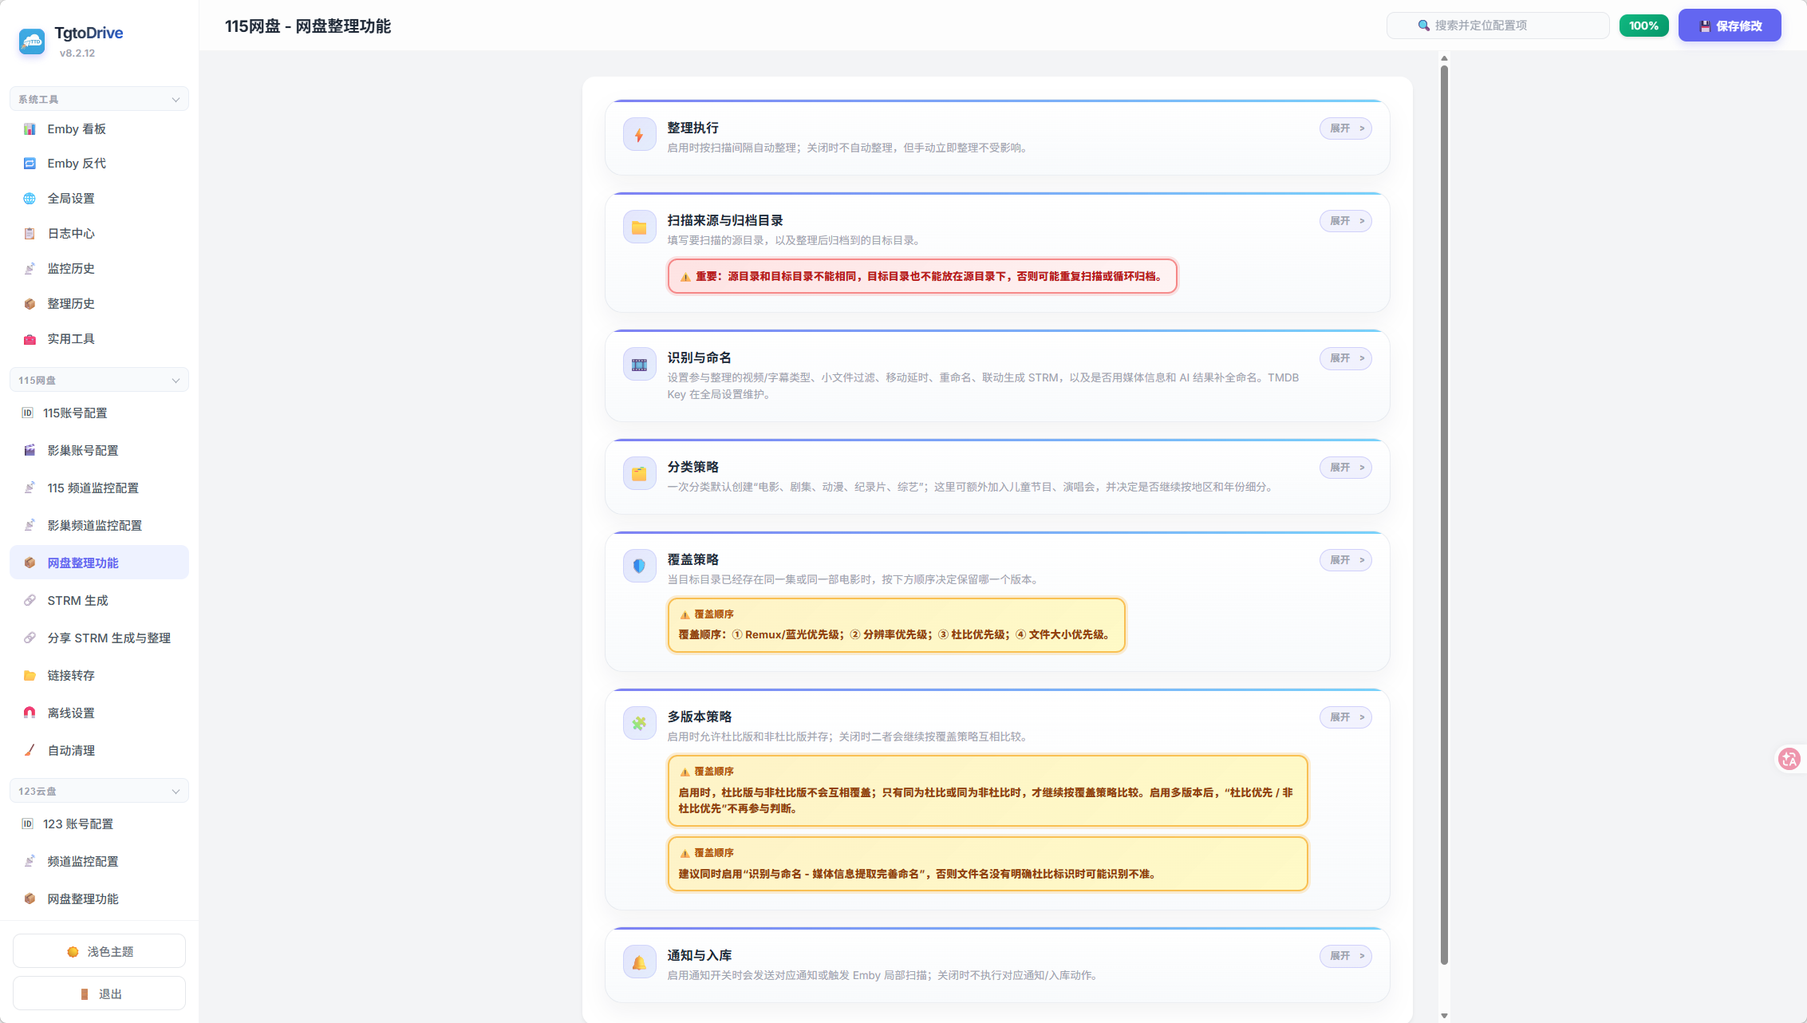Expand the 识别与命名 section
The image size is (1807, 1023).
point(1345,358)
